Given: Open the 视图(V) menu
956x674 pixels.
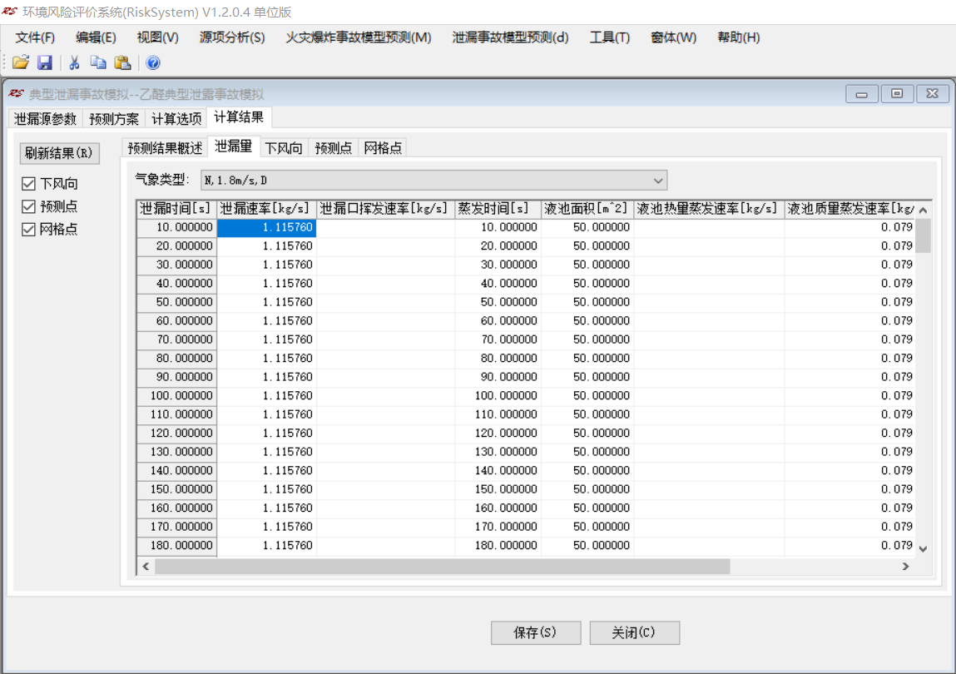Looking at the screenshot, I should click(x=157, y=37).
